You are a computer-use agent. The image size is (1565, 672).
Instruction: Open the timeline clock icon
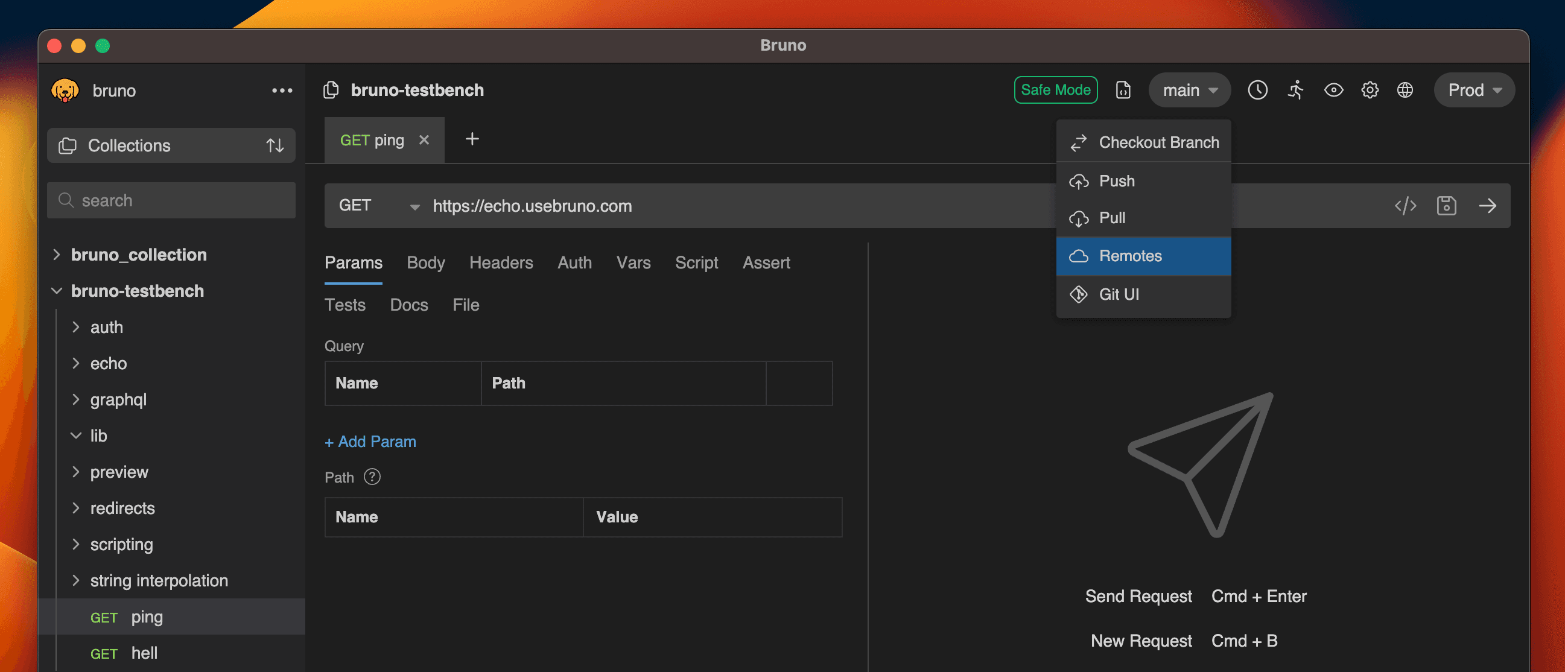(x=1257, y=90)
